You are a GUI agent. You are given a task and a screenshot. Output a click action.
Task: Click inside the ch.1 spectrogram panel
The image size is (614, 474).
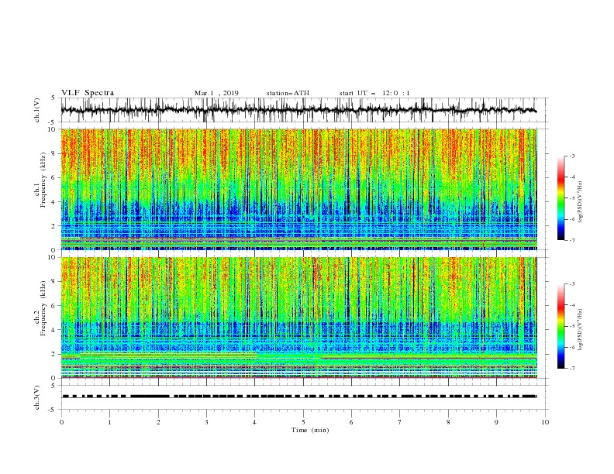click(298, 189)
